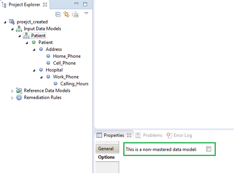Select the Patient root element label

click(45, 42)
